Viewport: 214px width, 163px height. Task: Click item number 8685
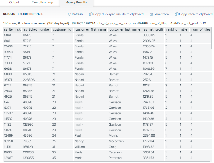[8, 152]
